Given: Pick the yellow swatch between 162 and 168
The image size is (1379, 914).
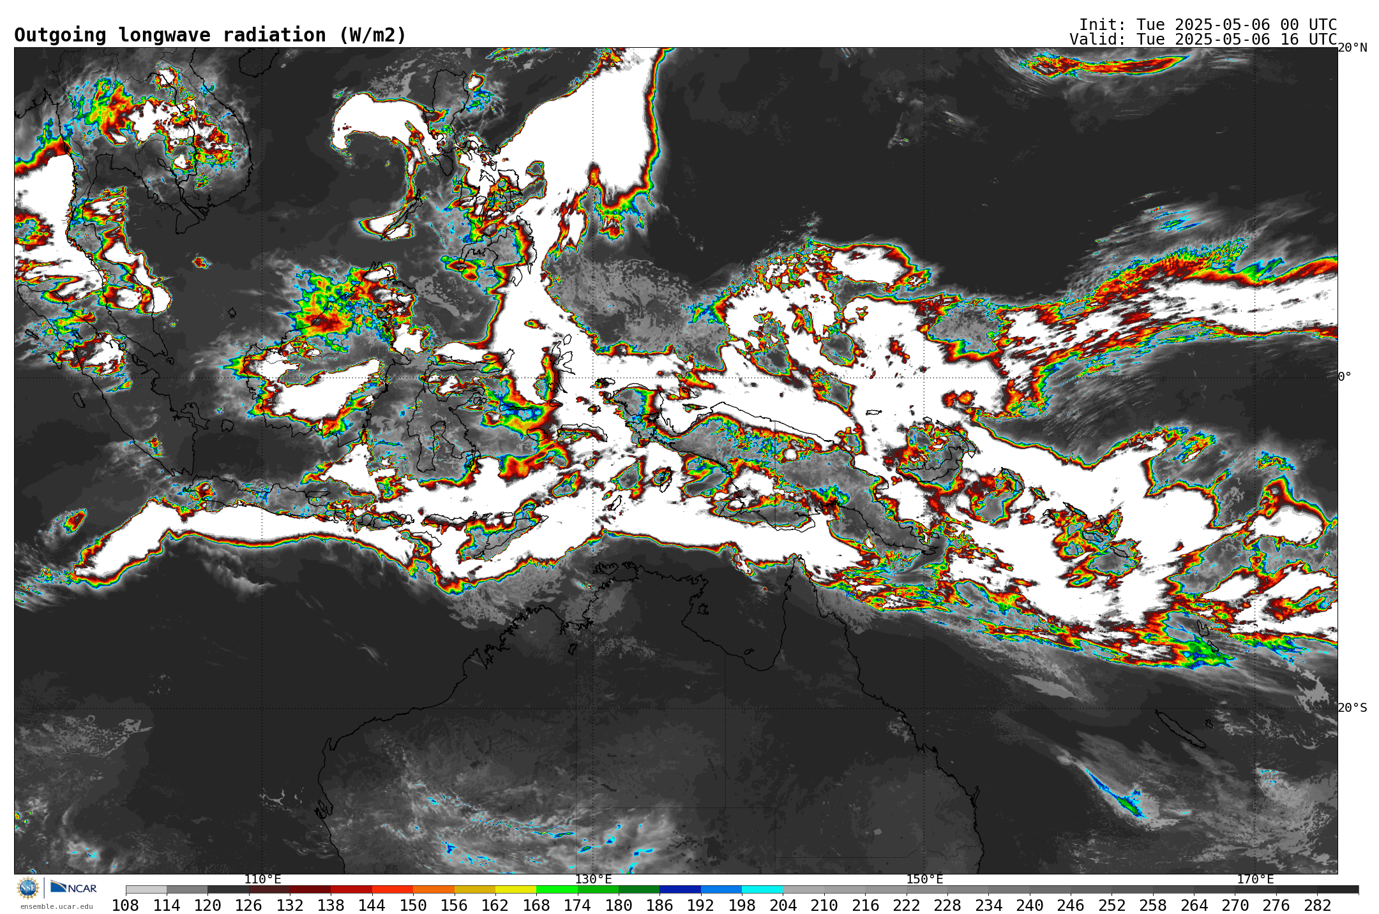Looking at the screenshot, I should coord(516,890).
